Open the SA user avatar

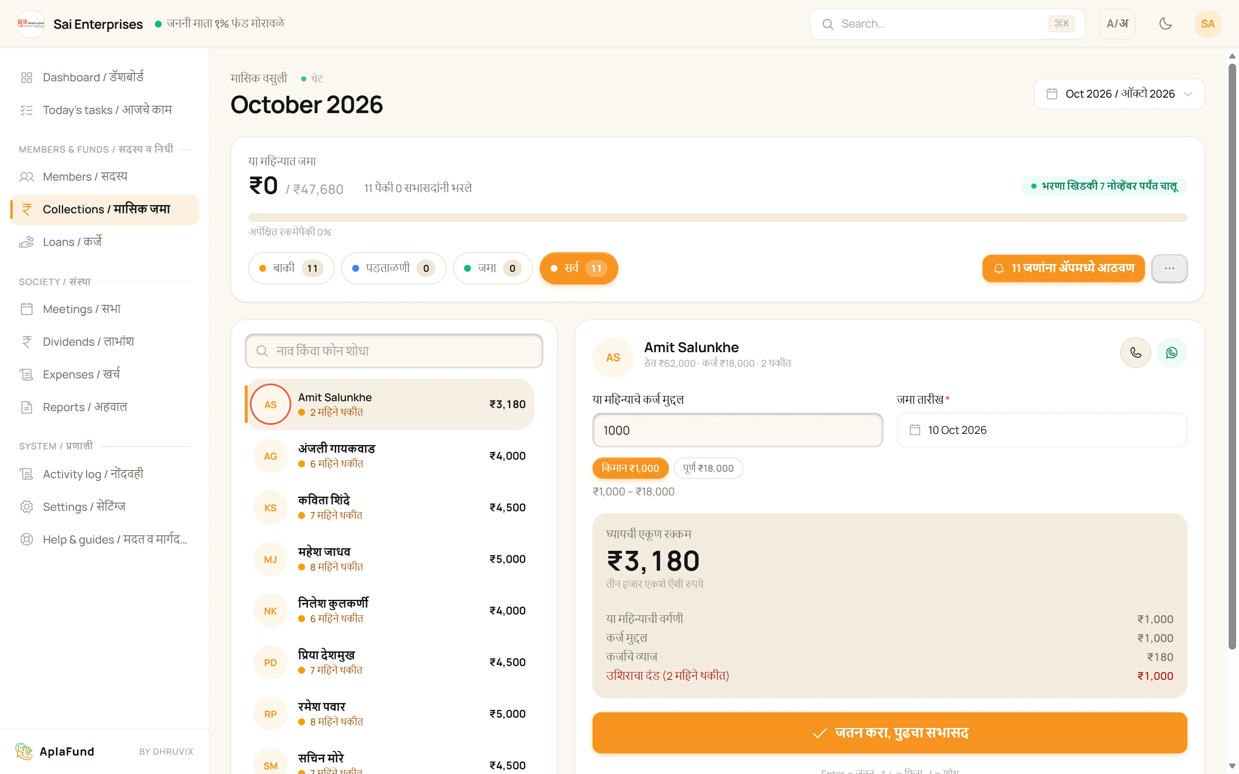coord(1207,24)
